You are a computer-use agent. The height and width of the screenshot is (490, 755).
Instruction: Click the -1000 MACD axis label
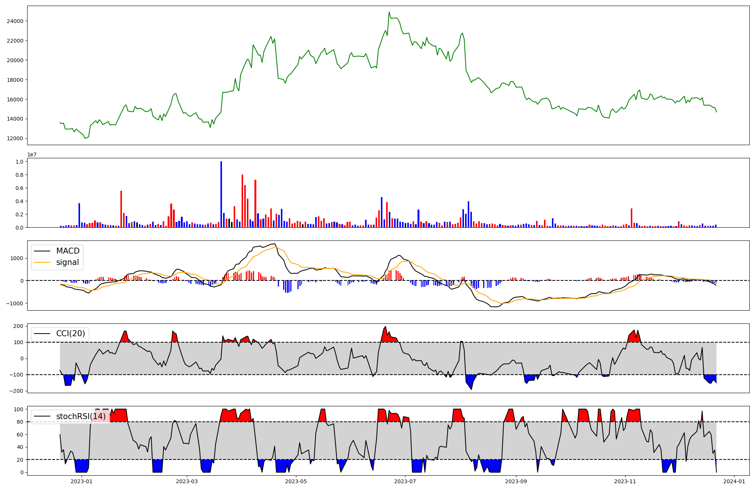pyautogui.click(x=14, y=303)
